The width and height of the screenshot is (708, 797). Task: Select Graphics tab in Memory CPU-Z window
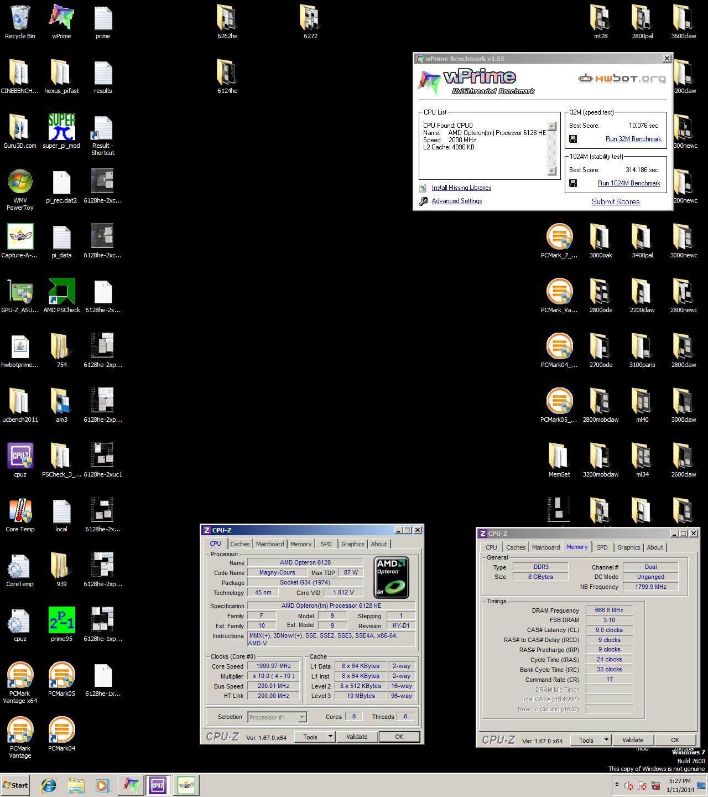pos(629,547)
